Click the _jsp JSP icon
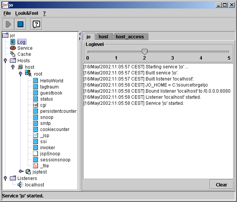Viewport: 237px width, 202px height. [x=35, y=135]
